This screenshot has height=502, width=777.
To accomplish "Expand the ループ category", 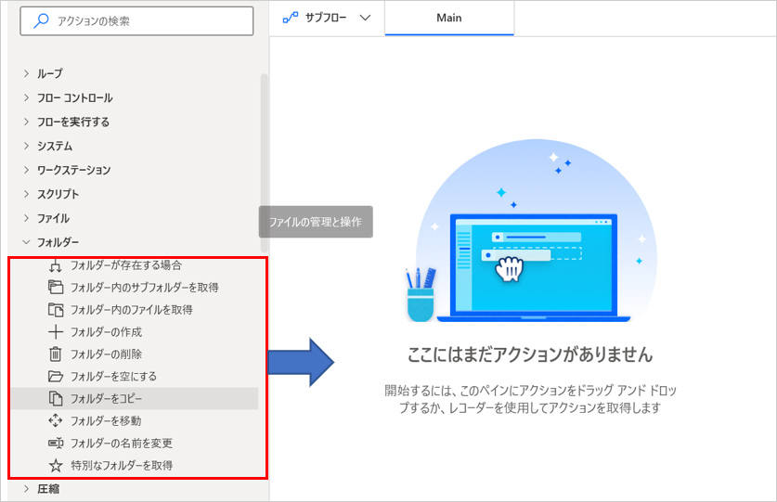I will (26, 73).
